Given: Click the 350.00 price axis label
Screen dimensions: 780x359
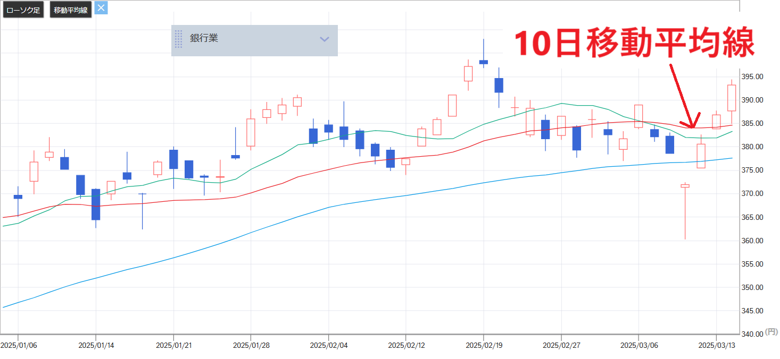Looking at the screenshot, I should click(x=752, y=287).
